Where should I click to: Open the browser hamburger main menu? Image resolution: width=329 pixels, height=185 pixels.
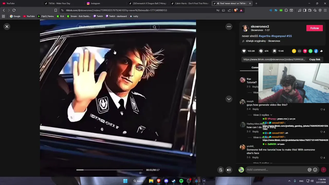click(x=325, y=10)
